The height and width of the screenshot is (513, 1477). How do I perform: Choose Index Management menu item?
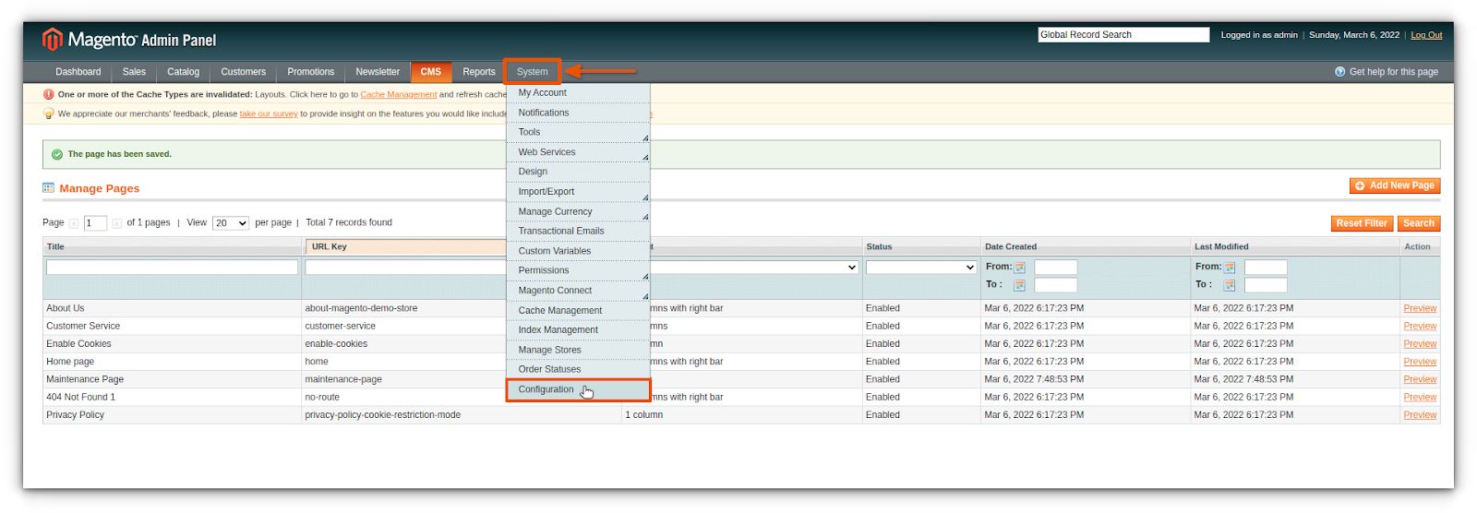pos(578,329)
